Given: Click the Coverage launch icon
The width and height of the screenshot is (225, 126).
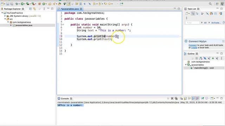Looking at the screenshot, I should click(x=27, y=4).
